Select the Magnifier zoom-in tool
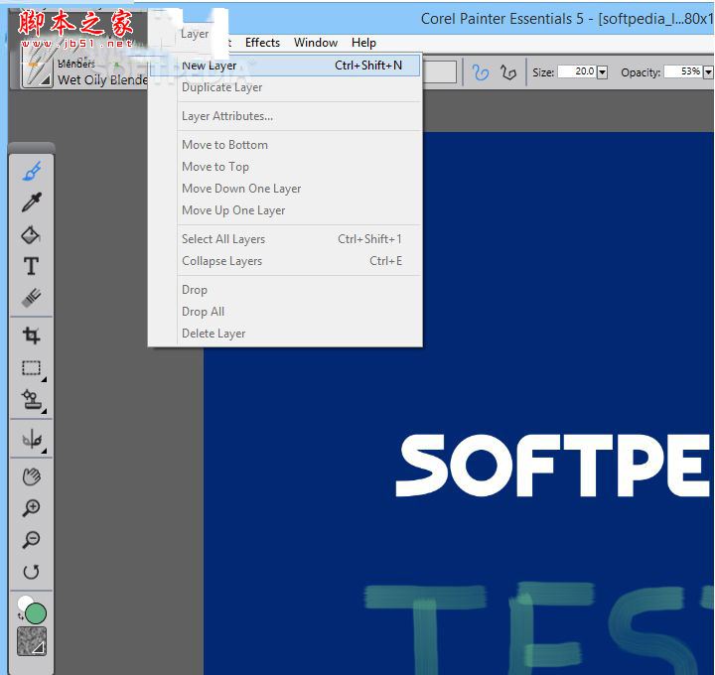Screen dimensions: 715x675 pyautogui.click(x=32, y=508)
